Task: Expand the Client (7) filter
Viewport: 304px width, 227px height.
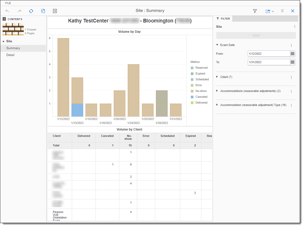Action: click(217, 77)
